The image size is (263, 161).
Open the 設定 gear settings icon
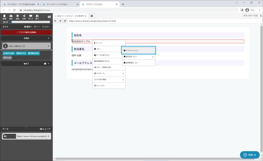tap(17, 17)
